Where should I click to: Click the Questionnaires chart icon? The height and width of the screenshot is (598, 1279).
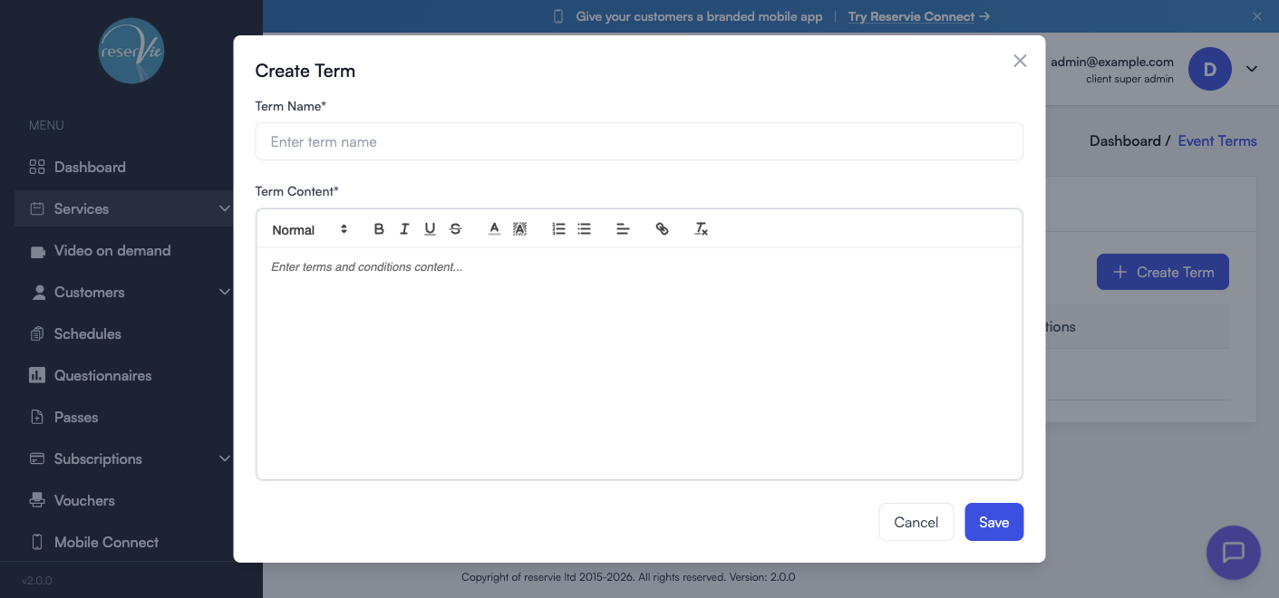pos(37,375)
